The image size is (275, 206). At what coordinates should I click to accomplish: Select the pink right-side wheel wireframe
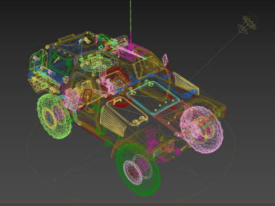pos(201,130)
